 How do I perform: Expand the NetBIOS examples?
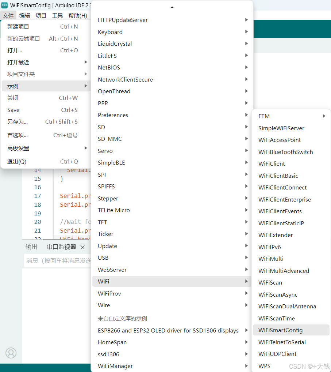point(172,67)
